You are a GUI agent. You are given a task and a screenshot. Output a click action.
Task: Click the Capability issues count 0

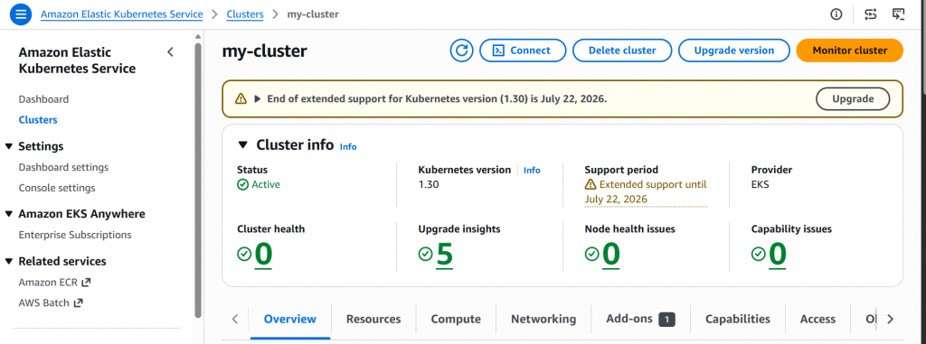point(778,255)
